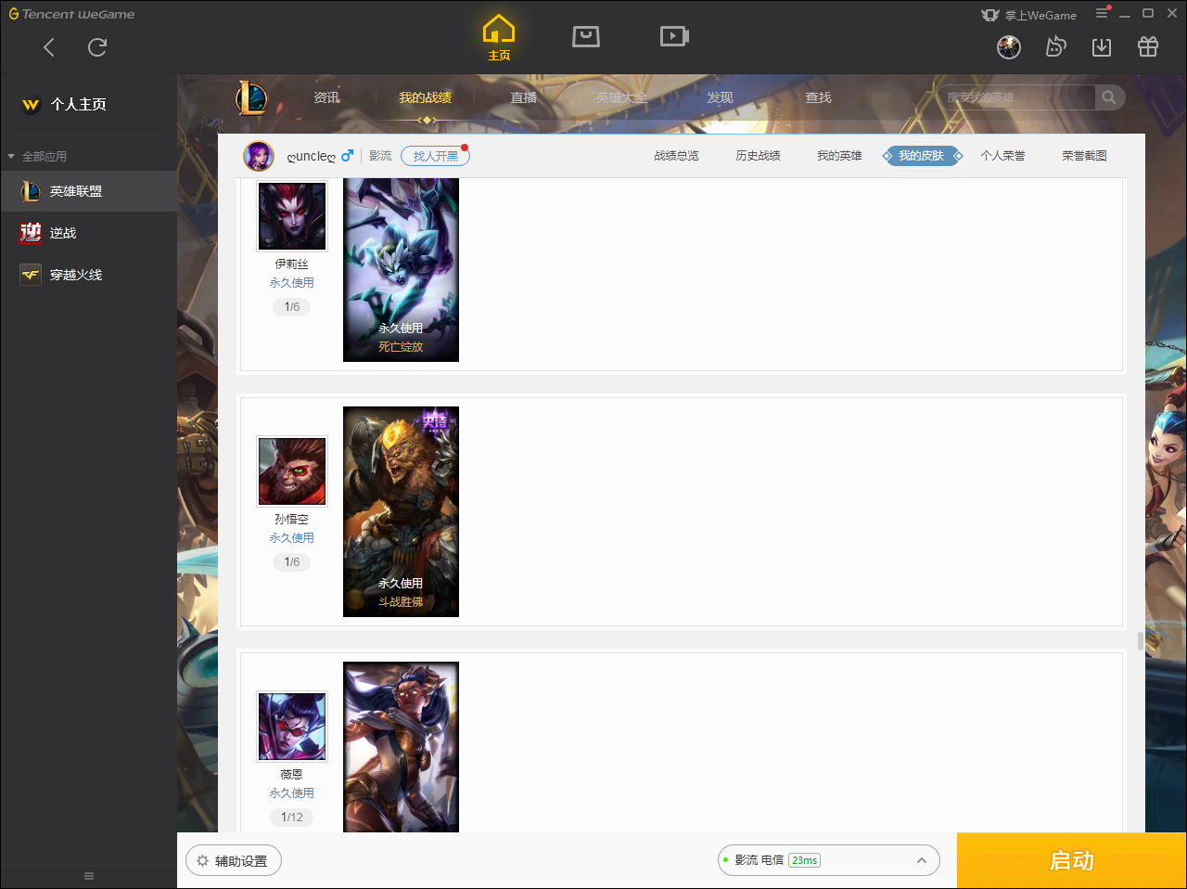Screen dimensions: 1187x889
Task: Open the 荣誉截图 sub-tab
Action: coord(1084,156)
